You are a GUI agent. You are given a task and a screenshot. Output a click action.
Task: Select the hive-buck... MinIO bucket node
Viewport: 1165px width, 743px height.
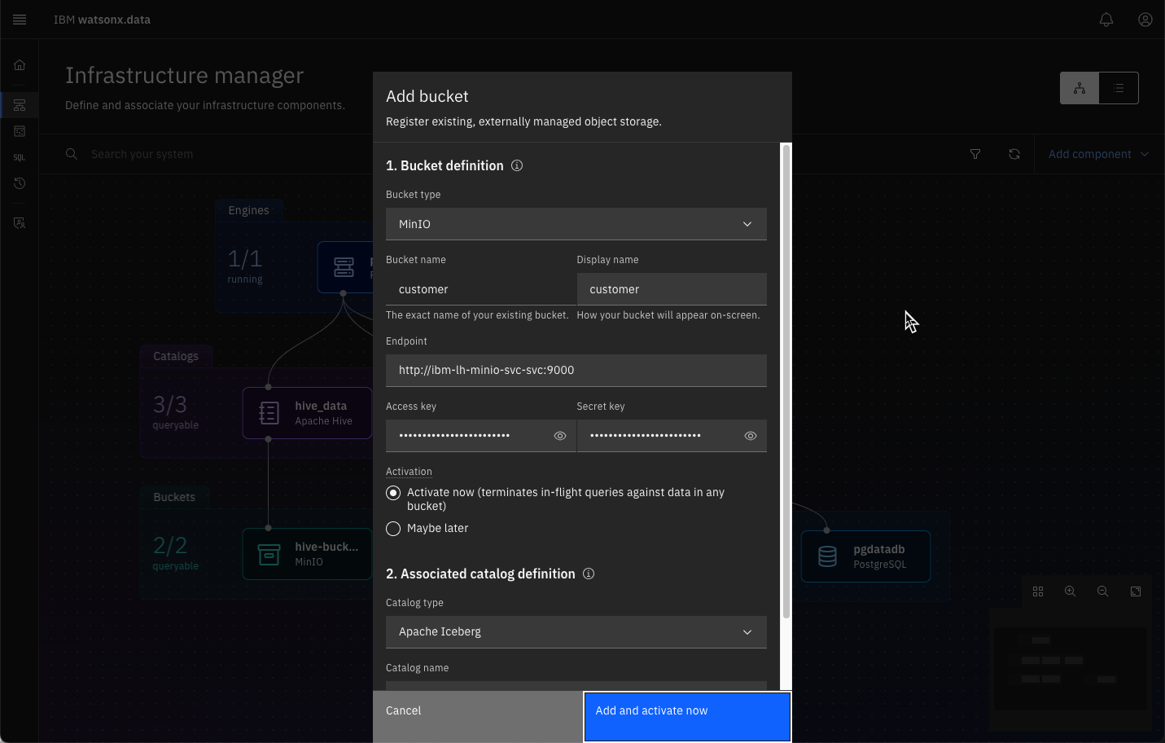(307, 554)
